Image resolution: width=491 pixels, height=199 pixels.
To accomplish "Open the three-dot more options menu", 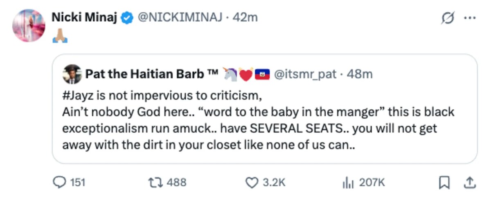I will click(x=469, y=18).
